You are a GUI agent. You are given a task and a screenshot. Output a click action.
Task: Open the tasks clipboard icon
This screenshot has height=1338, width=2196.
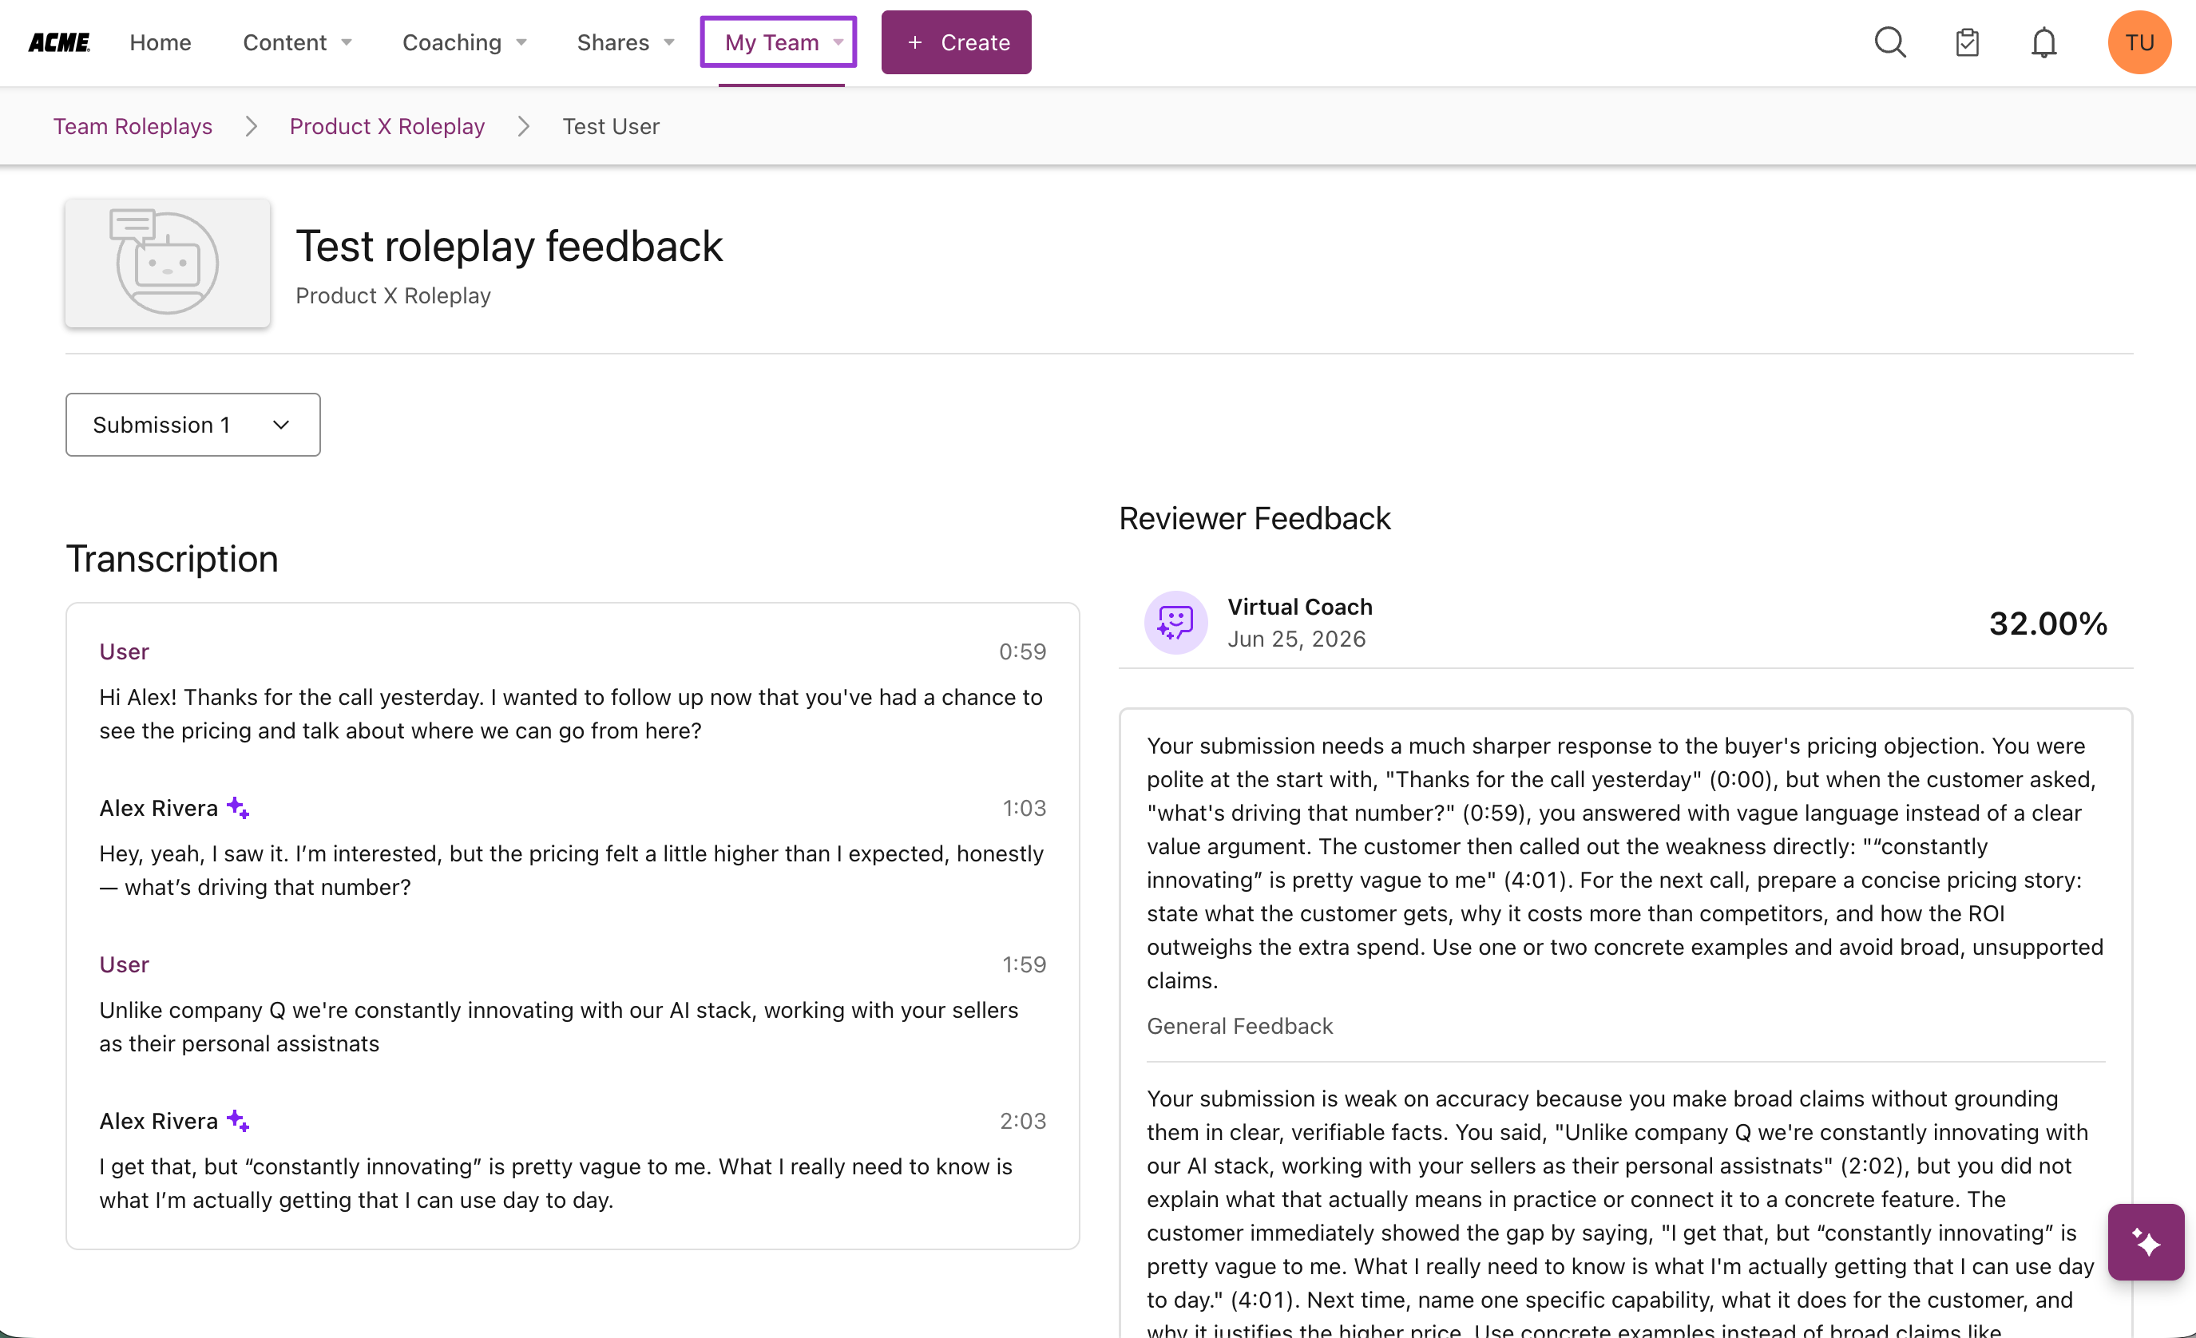click(1967, 42)
